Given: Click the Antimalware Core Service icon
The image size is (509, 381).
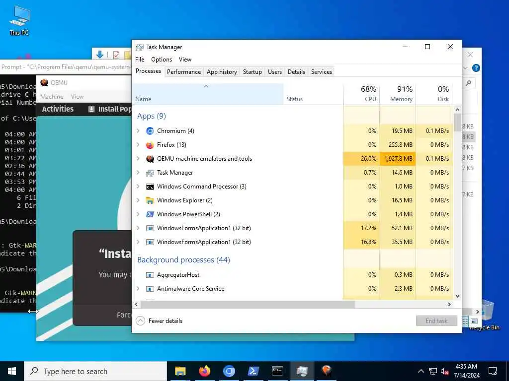Looking at the screenshot, I should pos(150,289).
